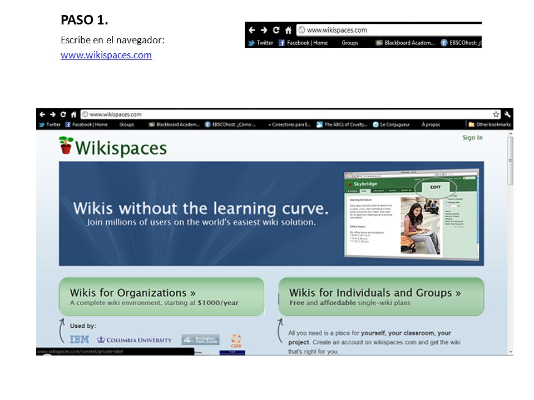Screen dimensions: 534x400
Task: Open the wrench settings menu
Action: (x=507, y=114)
